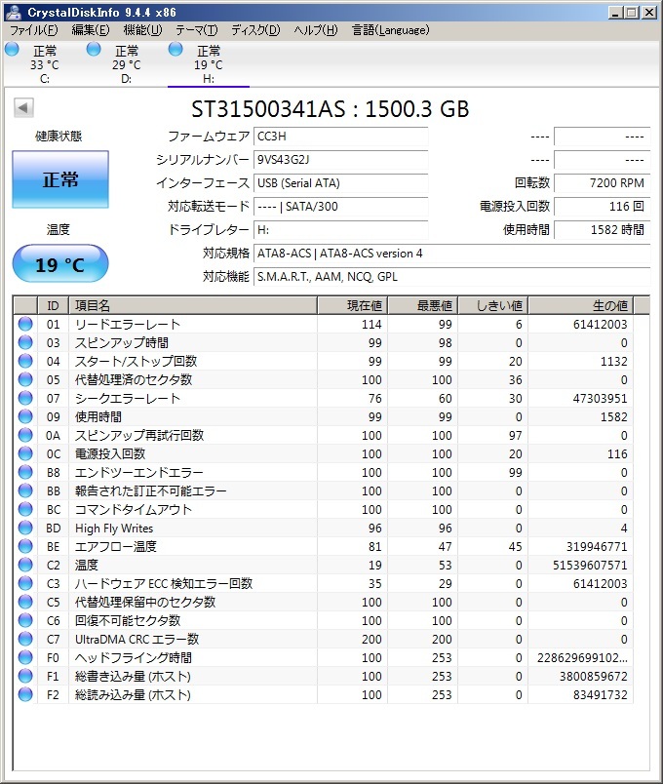Click status orb of attribute F0 ヘッドフライング時間
This screenshot has height=784, width=663.
point(25,657)
